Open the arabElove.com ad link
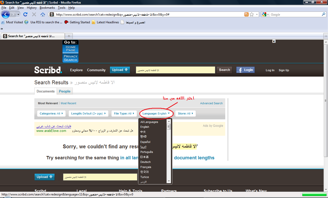This screenshot has height=198, width=328. 51,131
